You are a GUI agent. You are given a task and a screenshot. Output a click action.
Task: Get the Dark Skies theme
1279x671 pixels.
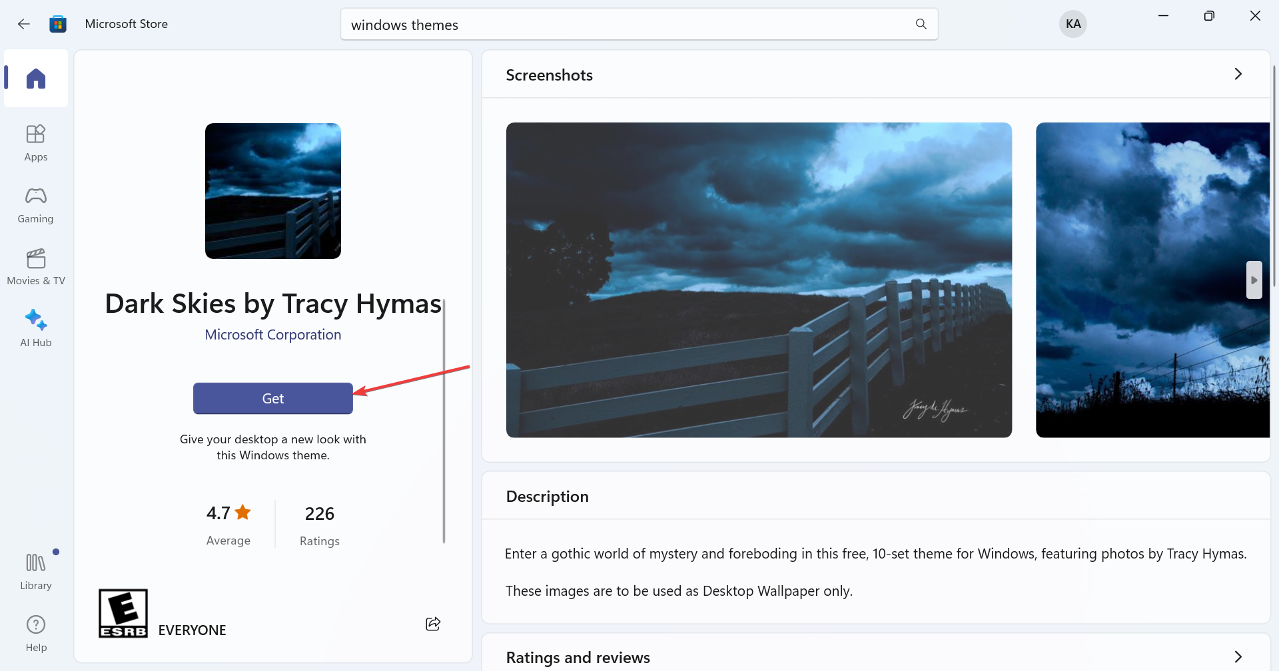(x=273, y=398)
